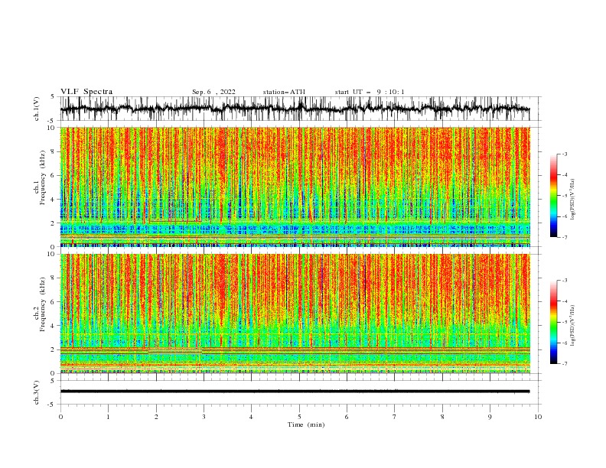Screen dimensions: 606x468
Task: Click the 'Time (min)' axis label
Action: [x=306, y=424]
